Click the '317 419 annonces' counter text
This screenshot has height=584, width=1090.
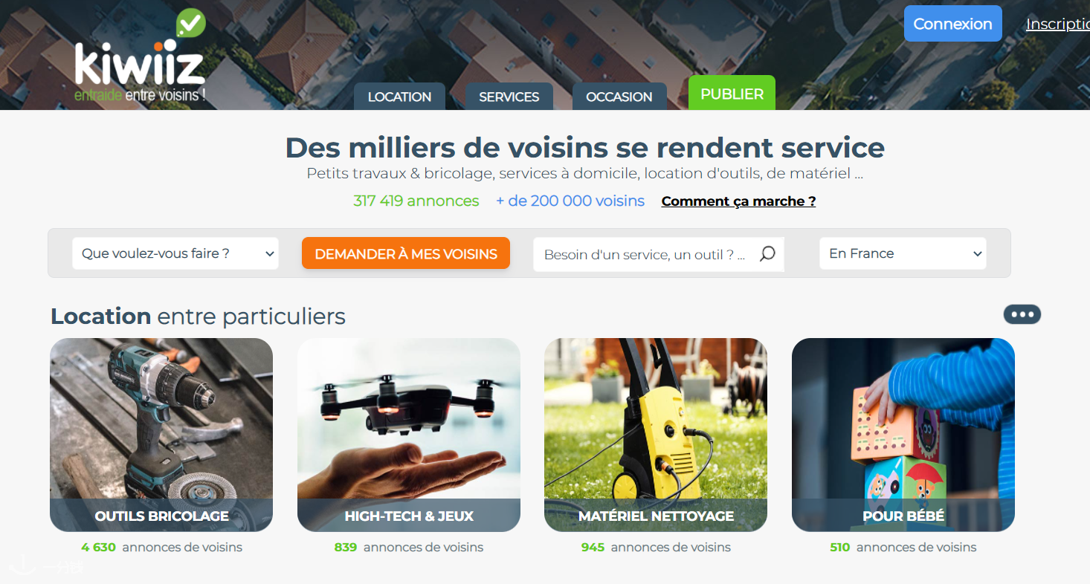coord(416,201)
